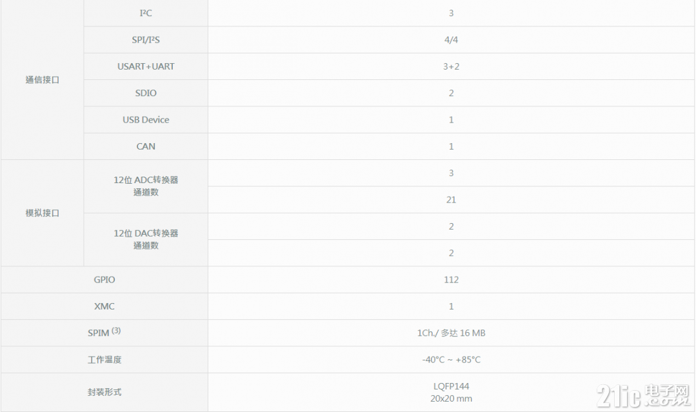Click the CAN parameter label
This screenshot has height=412, width=696.
click(146, 146)
